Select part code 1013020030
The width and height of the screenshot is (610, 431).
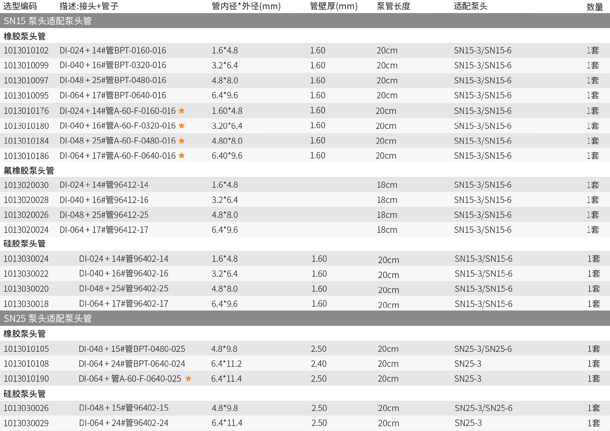click(x=26, y=185)
